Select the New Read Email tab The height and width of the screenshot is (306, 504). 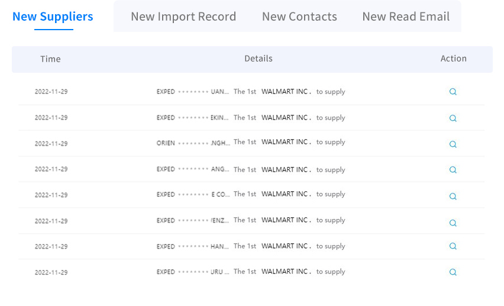[406, 17]
